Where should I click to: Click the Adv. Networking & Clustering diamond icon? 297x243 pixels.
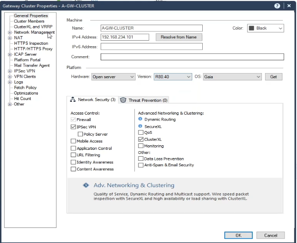coord(86,185)
